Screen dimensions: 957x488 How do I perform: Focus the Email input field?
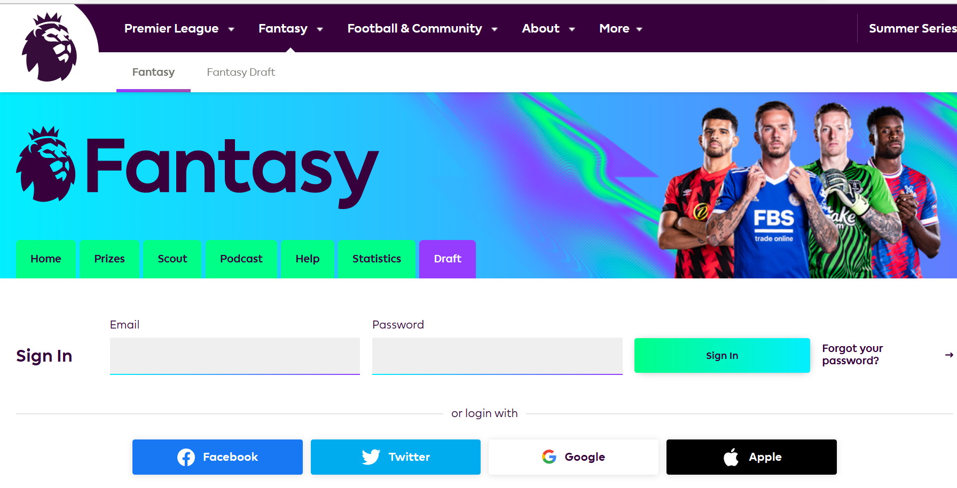(235, 356)
